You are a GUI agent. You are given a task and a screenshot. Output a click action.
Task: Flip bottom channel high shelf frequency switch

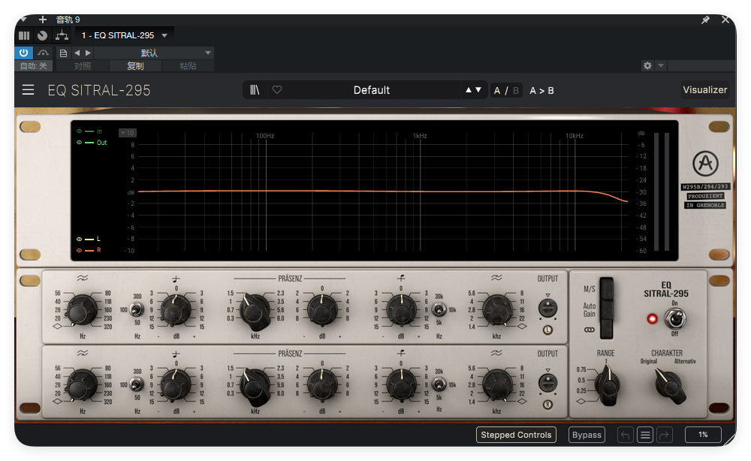click(439, 384)
